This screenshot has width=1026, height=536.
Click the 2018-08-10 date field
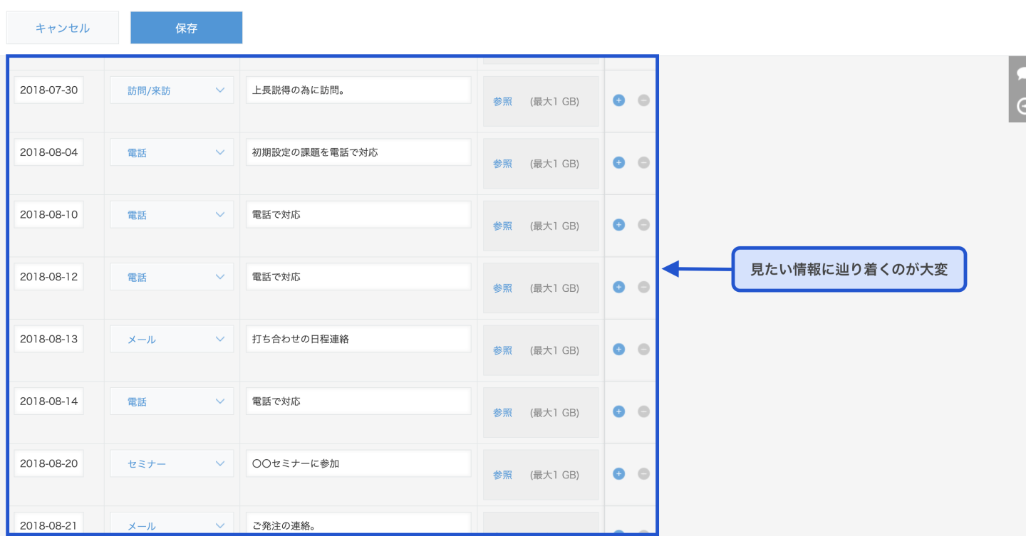[48, 214]
